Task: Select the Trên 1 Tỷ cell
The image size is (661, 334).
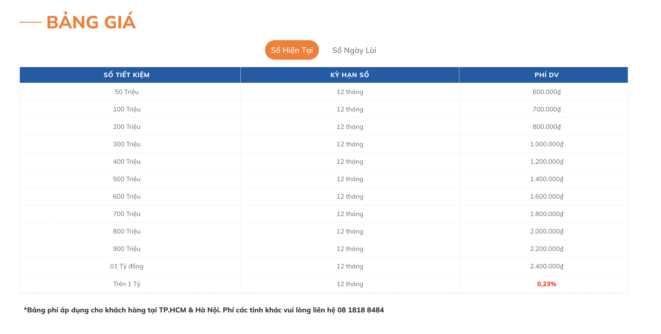Action: 127,284
